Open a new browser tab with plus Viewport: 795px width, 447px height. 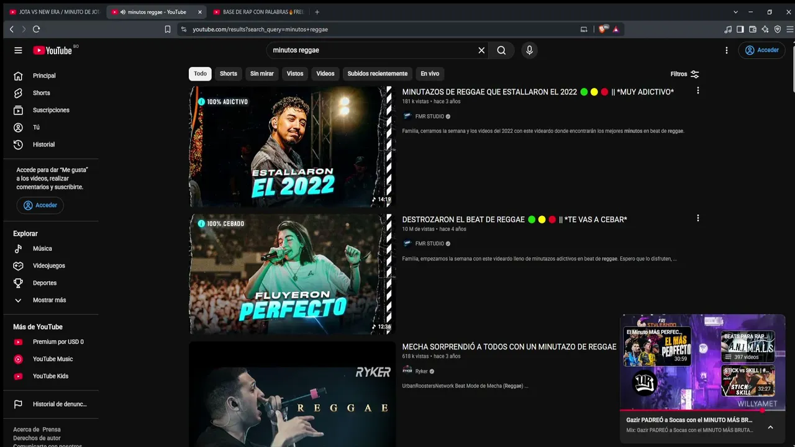[x=317, y=12]
